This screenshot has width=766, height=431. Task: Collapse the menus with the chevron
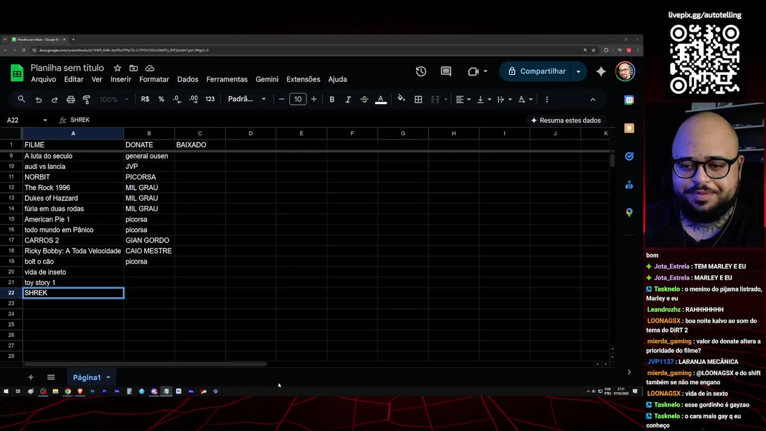point(593,99)
